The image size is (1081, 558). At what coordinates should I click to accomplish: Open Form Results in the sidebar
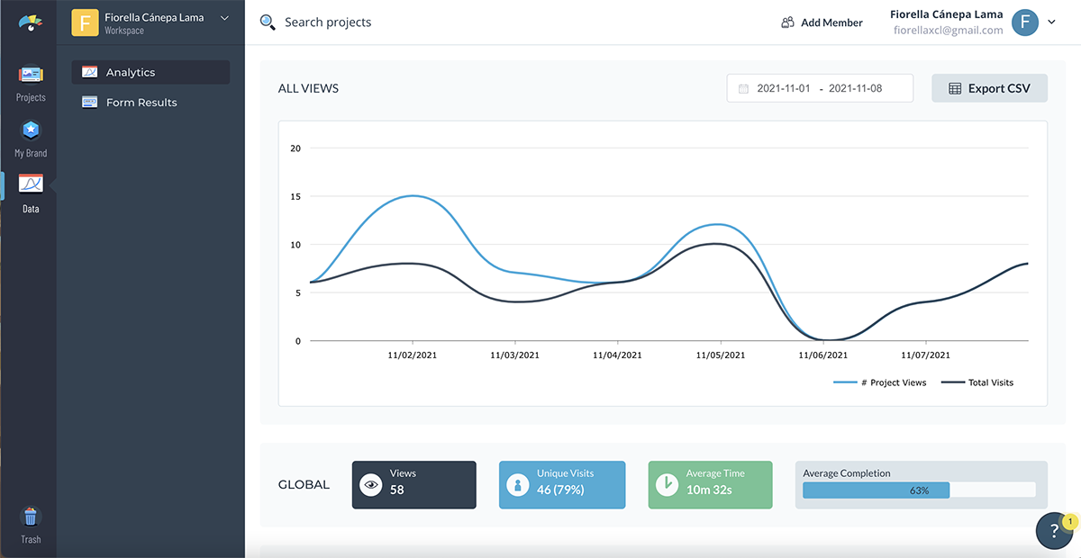coord(141,103)
